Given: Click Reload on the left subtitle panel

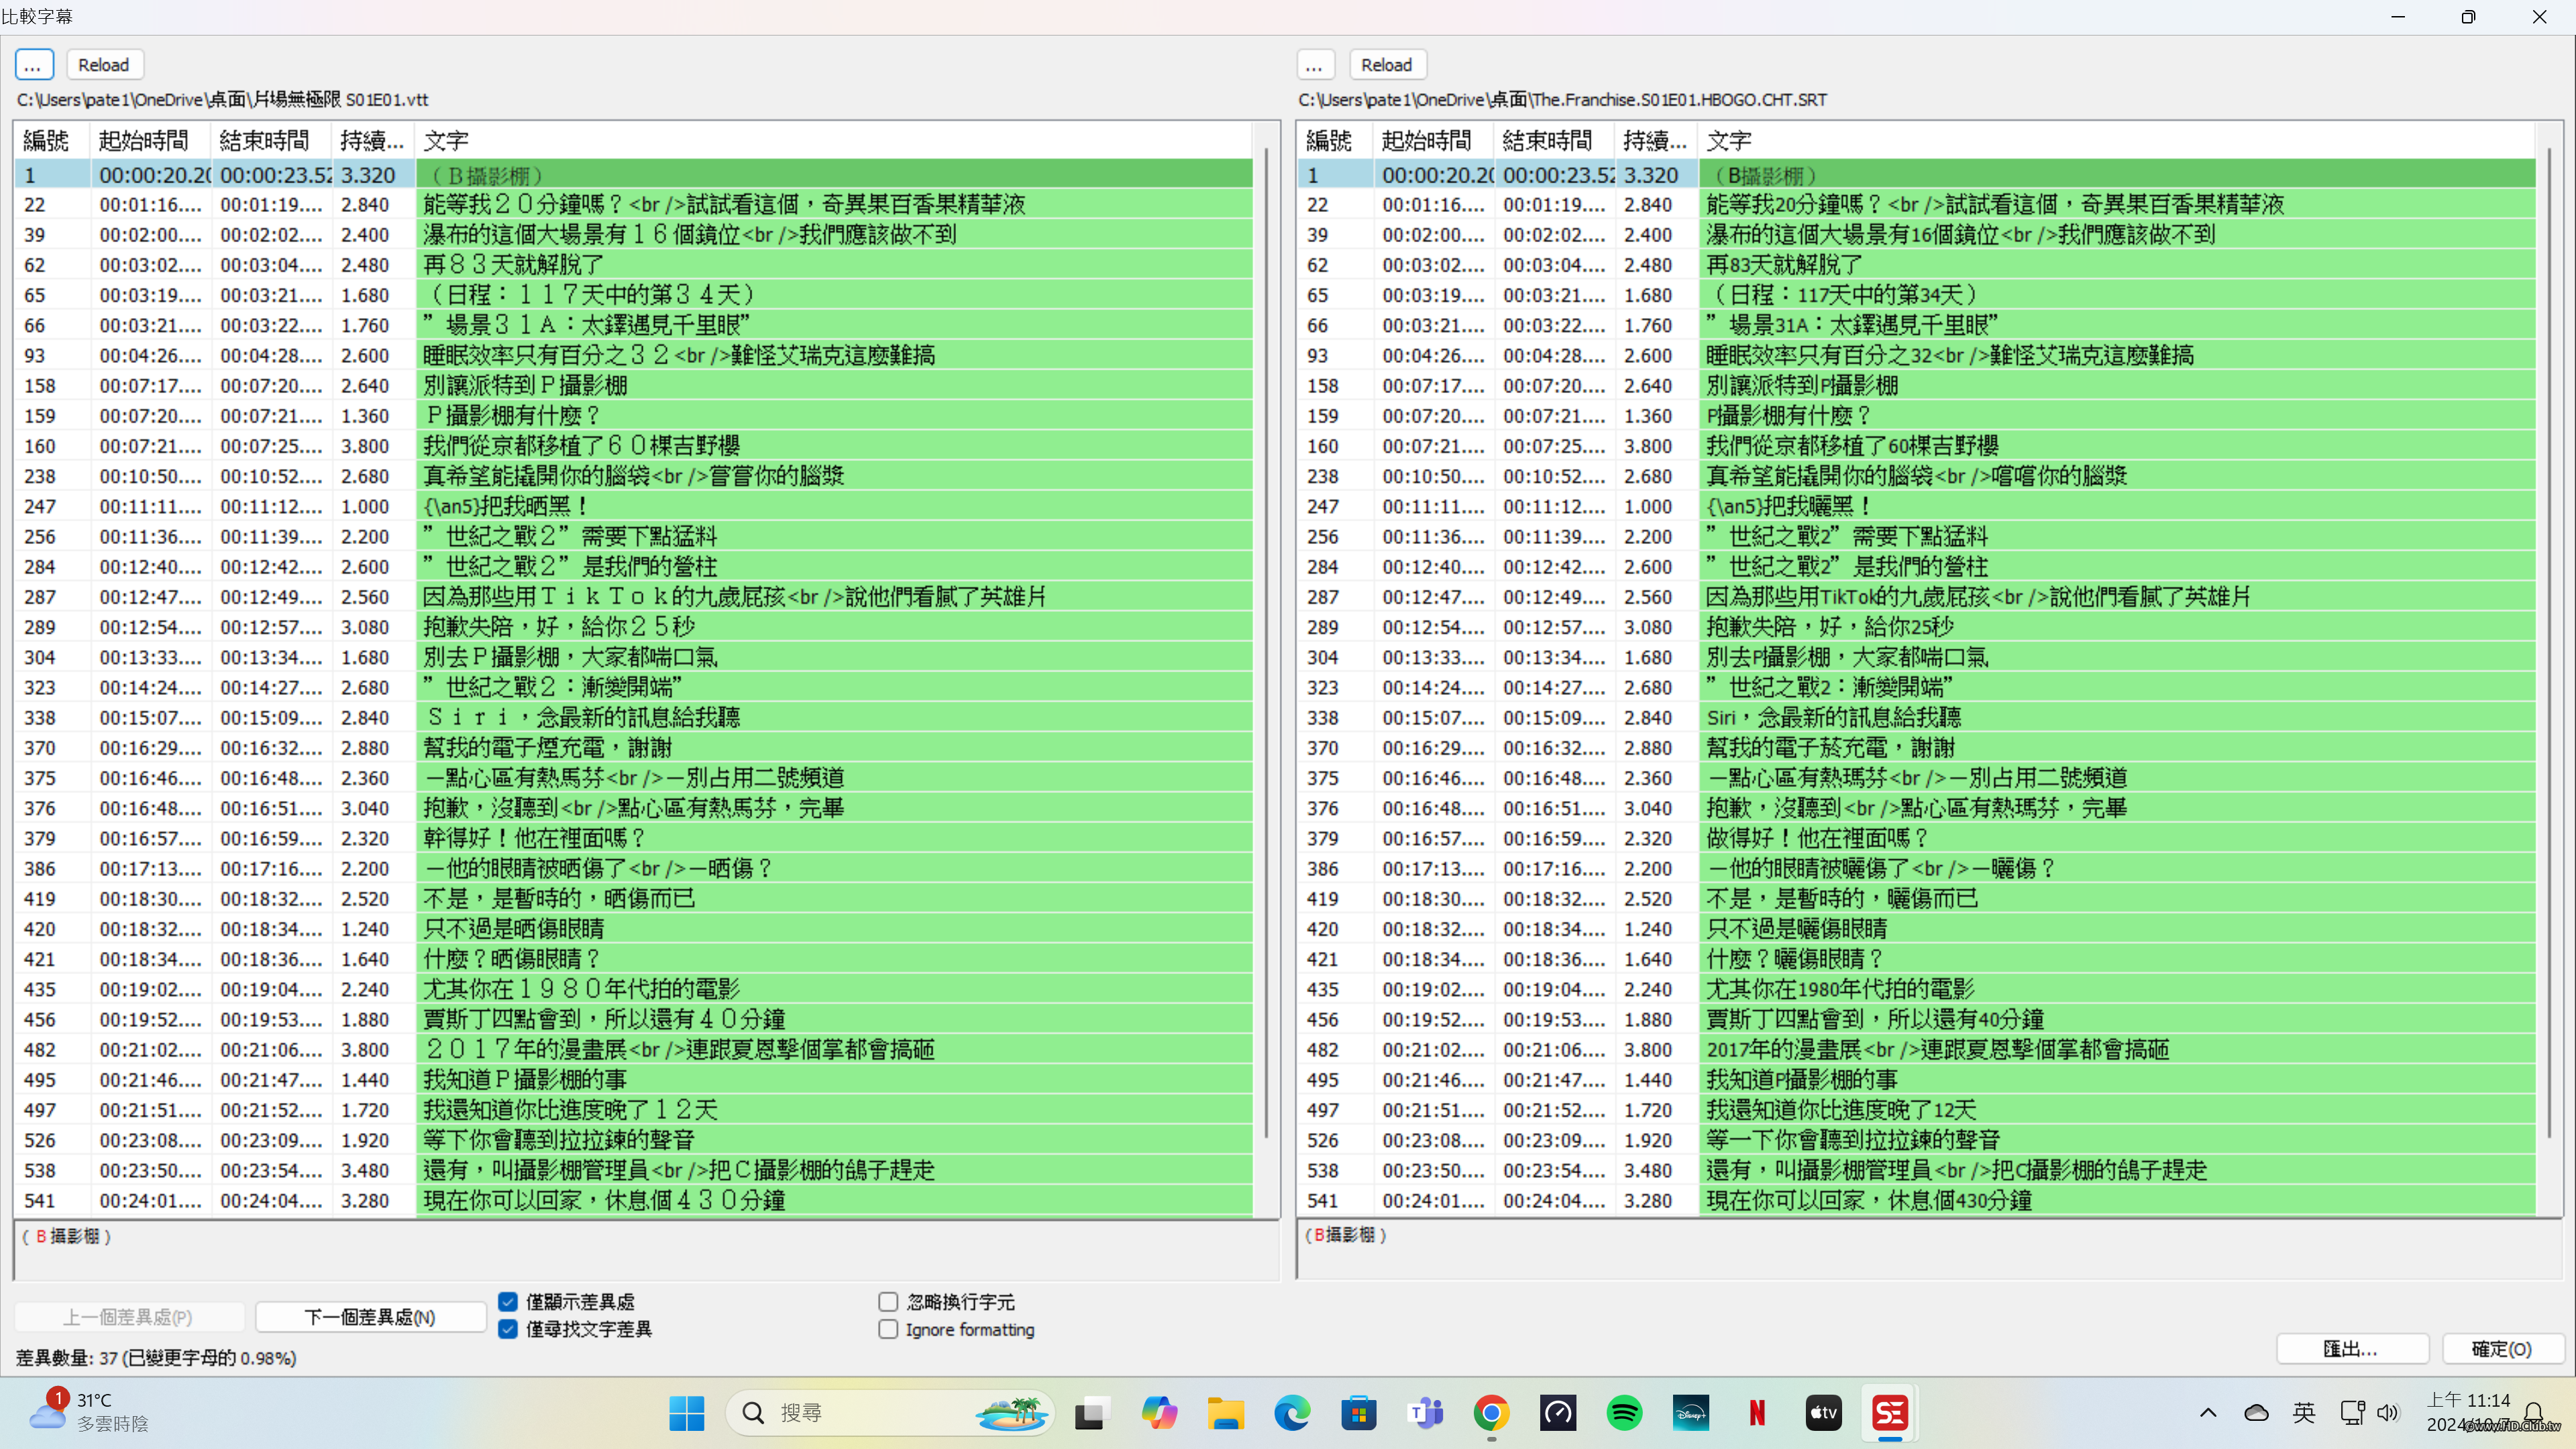Looking at the screenshot, I should 104,64.
